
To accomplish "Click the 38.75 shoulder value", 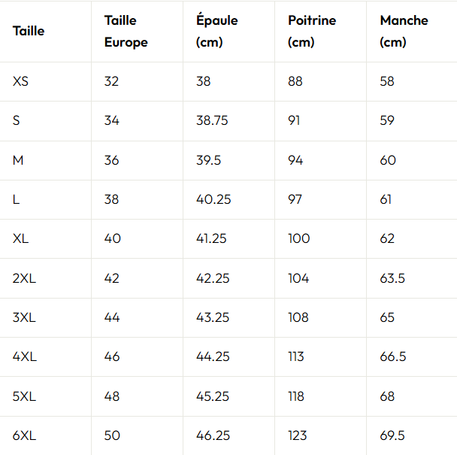I will point(212,120).
